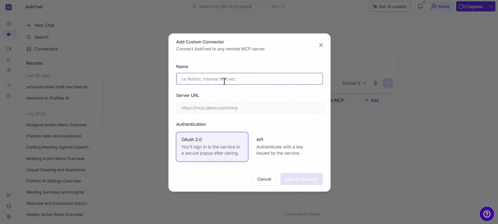The width and height of the screenshot is (498, 224).
Task: Open the playlist lines icon in sidebar
Action: 9,60
